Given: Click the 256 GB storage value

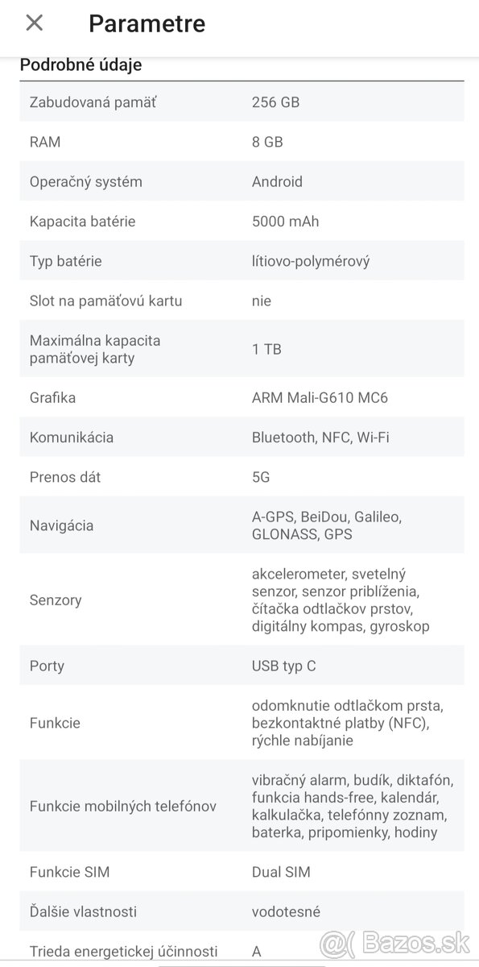Looking at the screenshot, I should click(x=274, y=102).
